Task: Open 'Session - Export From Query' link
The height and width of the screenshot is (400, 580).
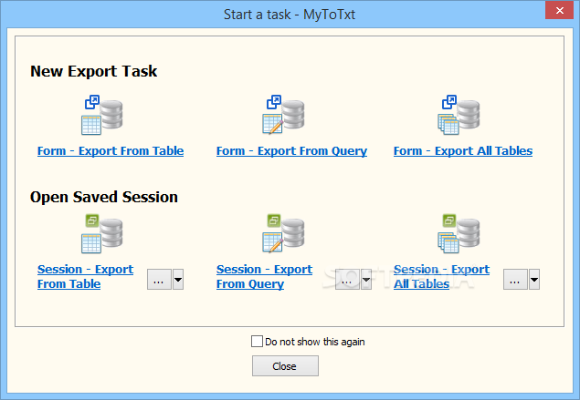Action: coord(264,276)
